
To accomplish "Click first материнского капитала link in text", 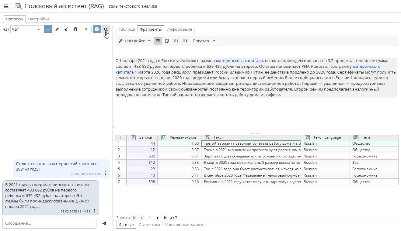I will click(x=239, y=60).
